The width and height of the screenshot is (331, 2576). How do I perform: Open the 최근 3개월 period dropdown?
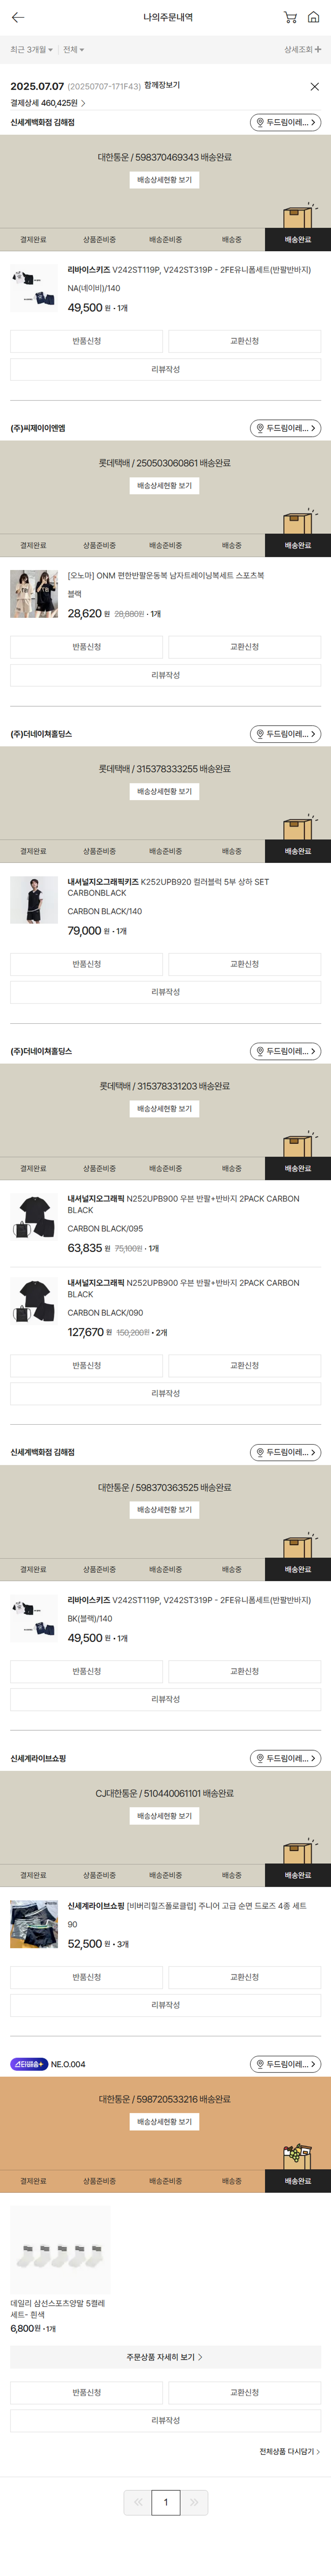pyautogui.click(x=31, y=49)
